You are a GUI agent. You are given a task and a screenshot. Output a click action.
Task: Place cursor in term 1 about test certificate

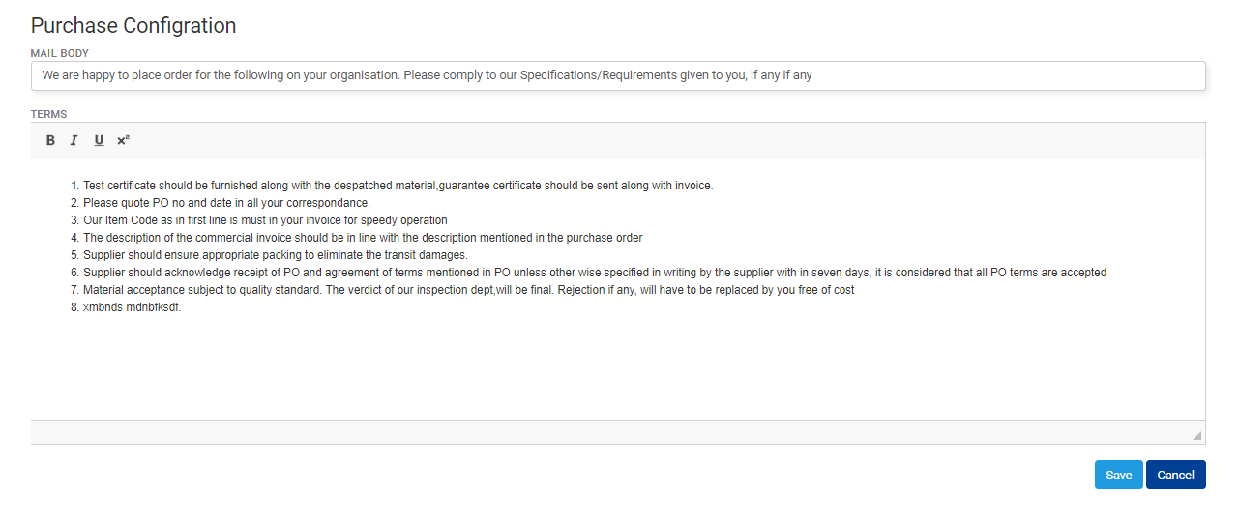pos(398,186)
